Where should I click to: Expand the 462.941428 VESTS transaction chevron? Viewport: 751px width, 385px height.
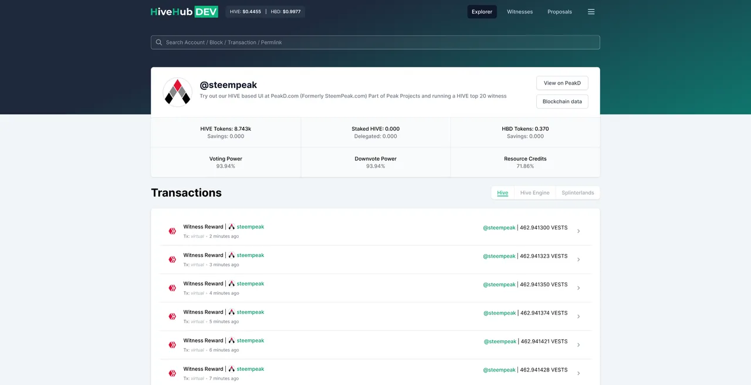579,373
